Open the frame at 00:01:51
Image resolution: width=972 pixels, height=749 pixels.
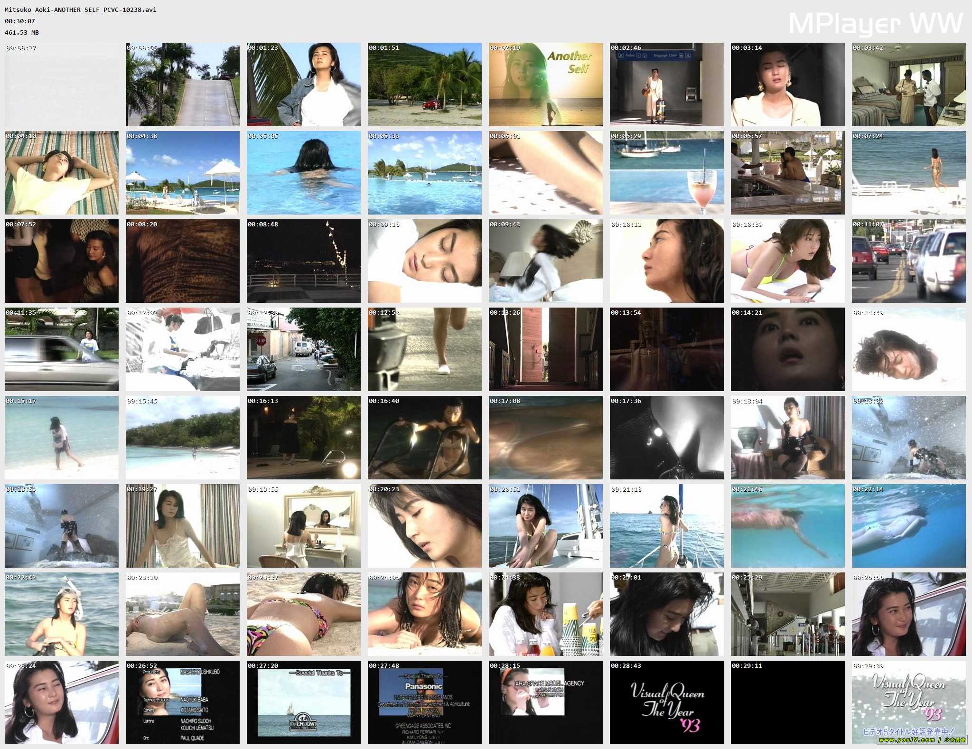tap(425, 84)
